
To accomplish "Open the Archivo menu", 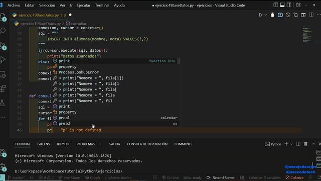I will point(14,6).
